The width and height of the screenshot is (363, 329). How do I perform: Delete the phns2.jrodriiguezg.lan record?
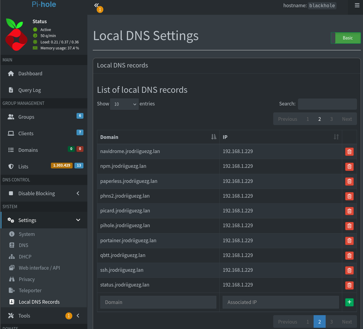point(349,196)
